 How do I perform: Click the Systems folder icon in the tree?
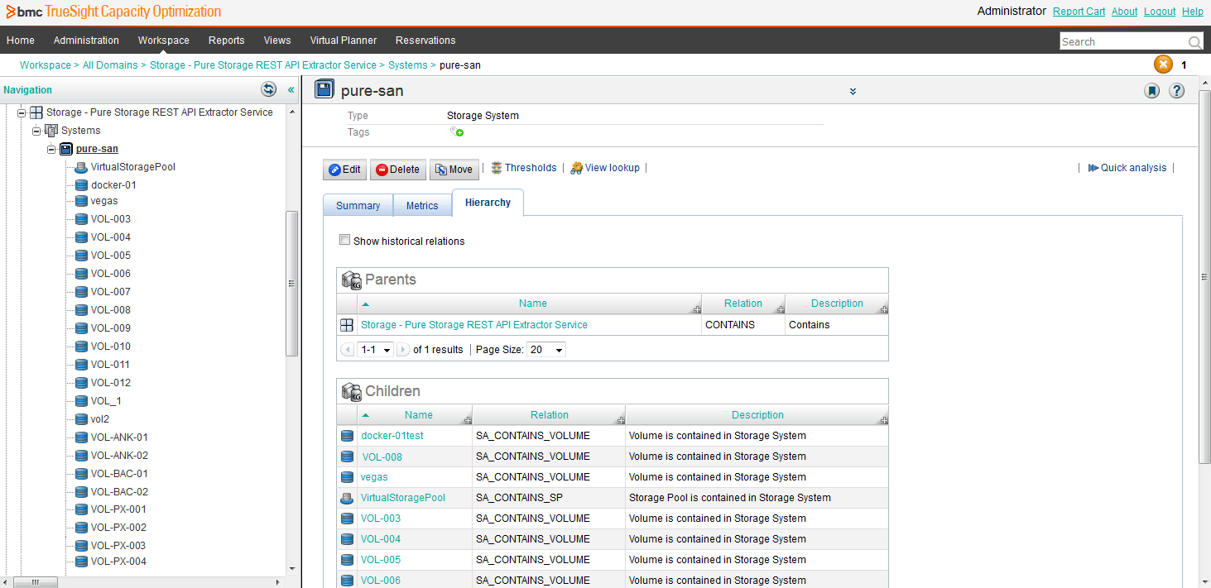pos(51,131)
